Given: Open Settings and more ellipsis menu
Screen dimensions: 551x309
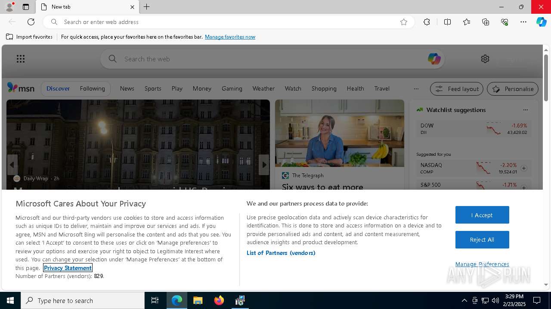Looking at the screenshot, I should (x=523, y=22).
